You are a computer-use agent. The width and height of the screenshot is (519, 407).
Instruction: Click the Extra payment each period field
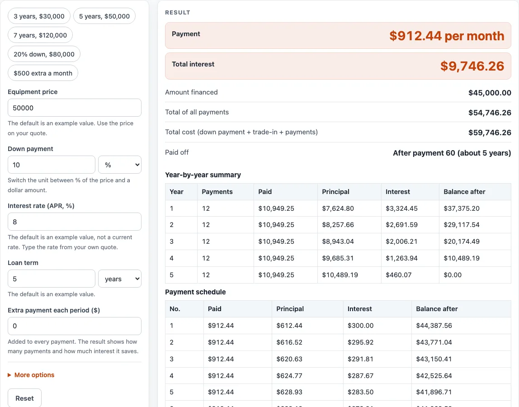point(75,326)
